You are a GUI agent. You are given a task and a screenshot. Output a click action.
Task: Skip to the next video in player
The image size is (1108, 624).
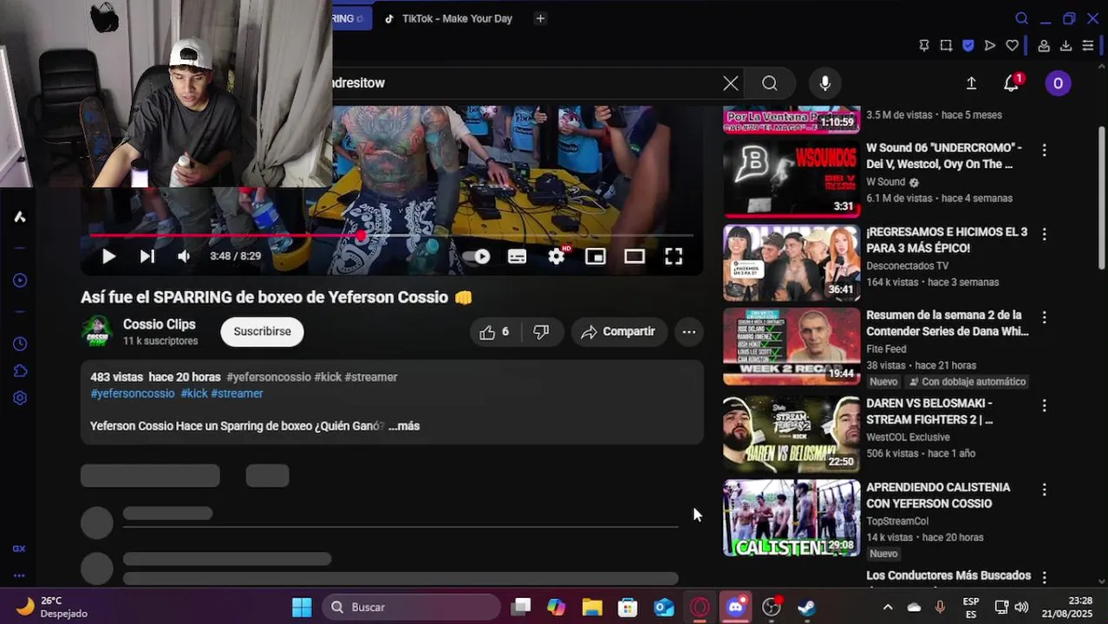point(147,257)
